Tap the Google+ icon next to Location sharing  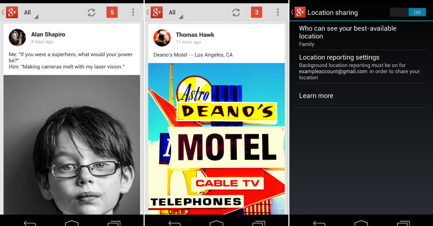point(300,13)
